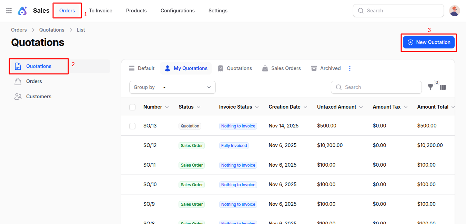Open the user avatar profile menu

[454, 11]
